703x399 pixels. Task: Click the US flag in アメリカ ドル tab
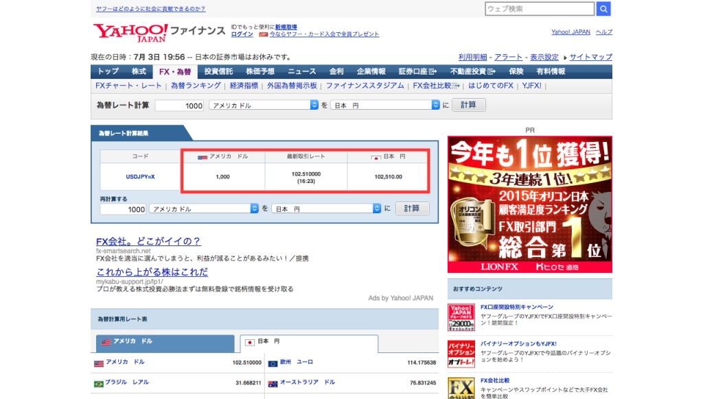106,342
